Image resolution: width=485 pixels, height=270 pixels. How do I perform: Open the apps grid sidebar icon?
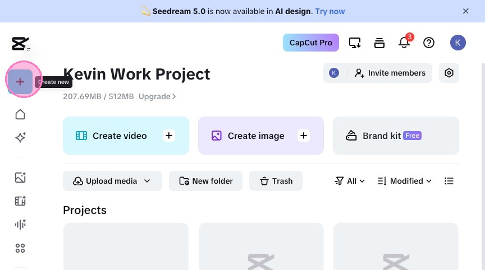(20, 248)
